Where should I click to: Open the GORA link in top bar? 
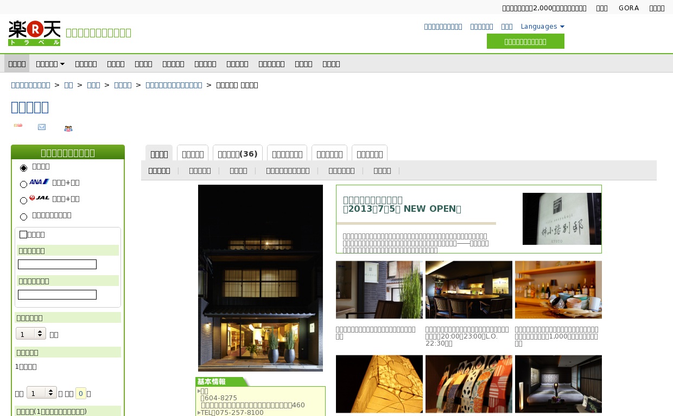click(x=628, y=8)
